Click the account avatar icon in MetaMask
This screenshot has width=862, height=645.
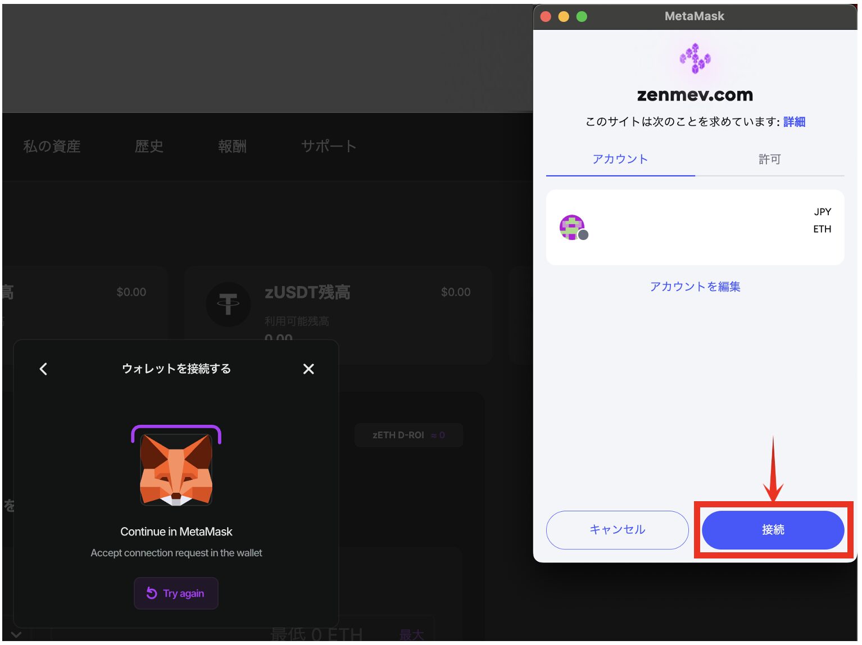tap(573, 228)
